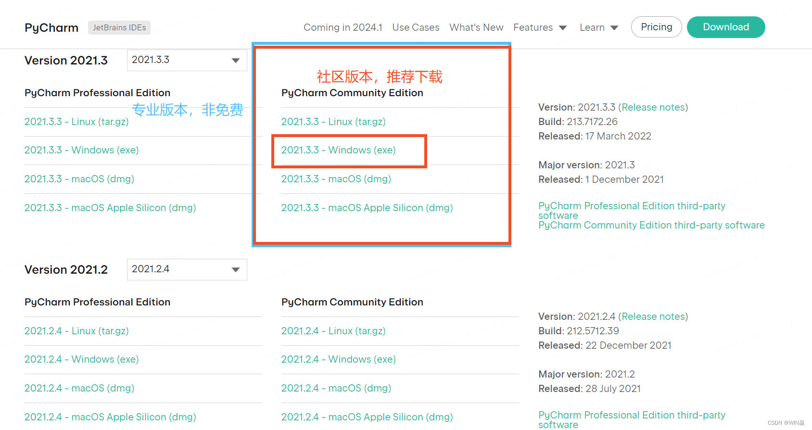Screen dimensions: 812x430
Task: Download Professional 2021.3.3 Linux tar.gz
Action: click(76, 122)
